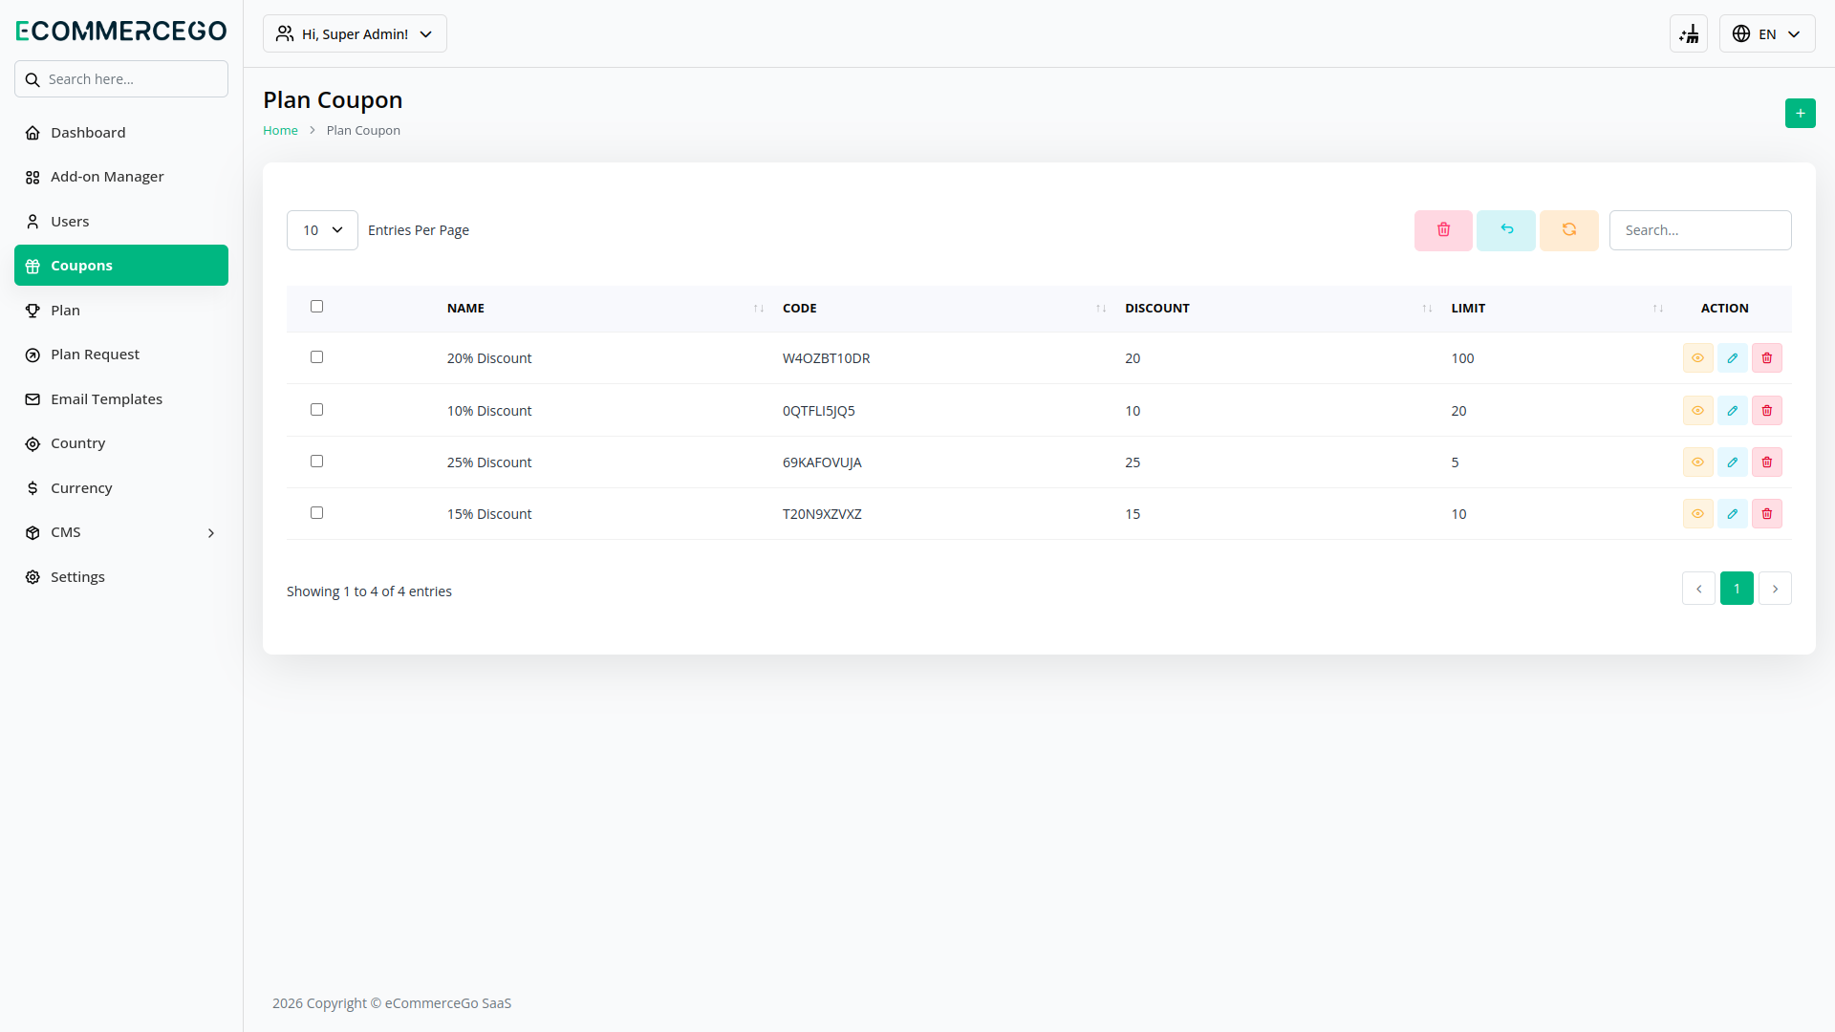The height and width of the screenshot is (1032, 1835).
Task: View details of the 25% Discount coupon
Action: point(1697,462)
